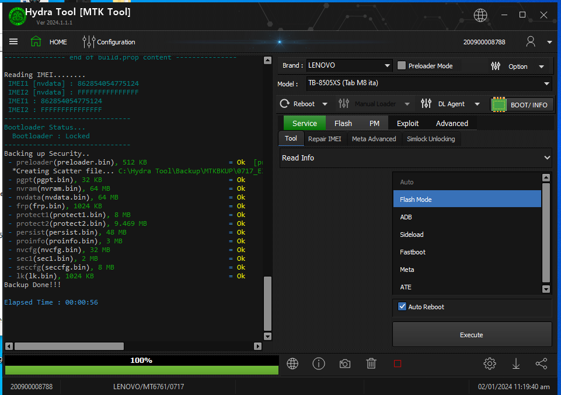Open the Simlock Unlocking sub-tab
This screenshot has width=561, height=395.
tap(431, 139)
